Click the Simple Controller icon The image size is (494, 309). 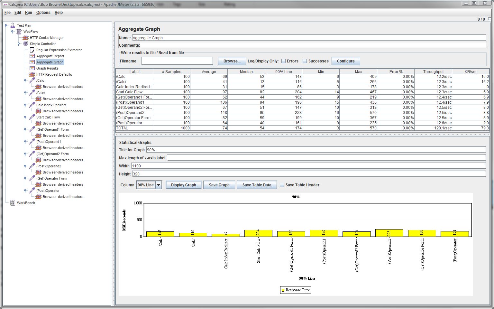click(26, 44)
